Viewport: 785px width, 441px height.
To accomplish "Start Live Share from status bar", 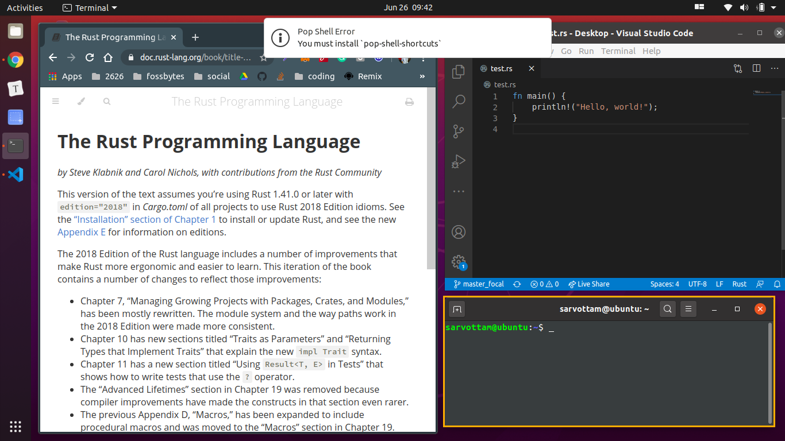I will point(589,284).
